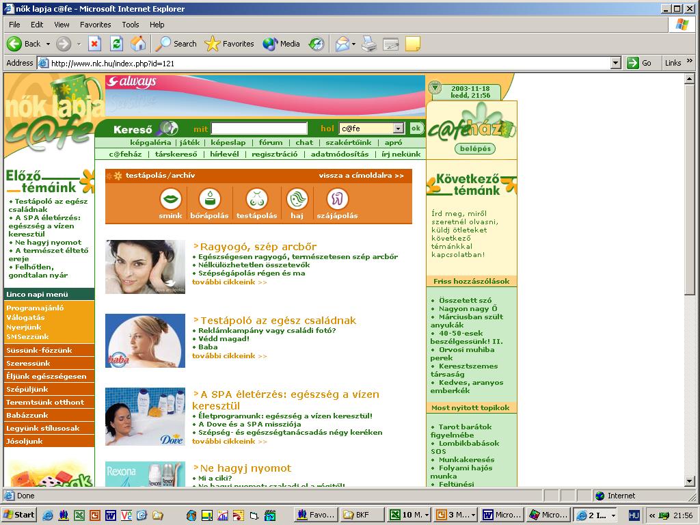
Task: Select the testápolás body icon
Action: pyautogui.click(x=257, y=199)
